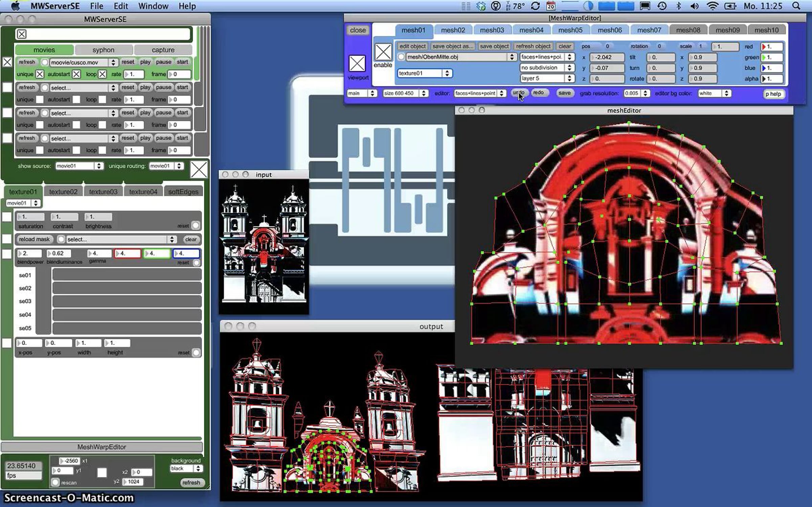Enable the saturation contrast brightness row checkbox

click(x=7, y=217)
